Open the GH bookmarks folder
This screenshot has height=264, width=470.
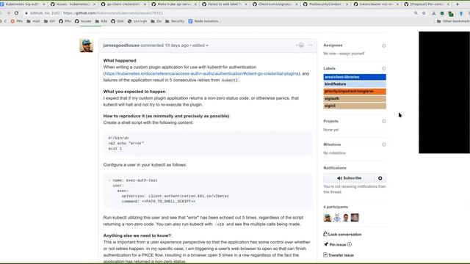(x=49, y=21)
